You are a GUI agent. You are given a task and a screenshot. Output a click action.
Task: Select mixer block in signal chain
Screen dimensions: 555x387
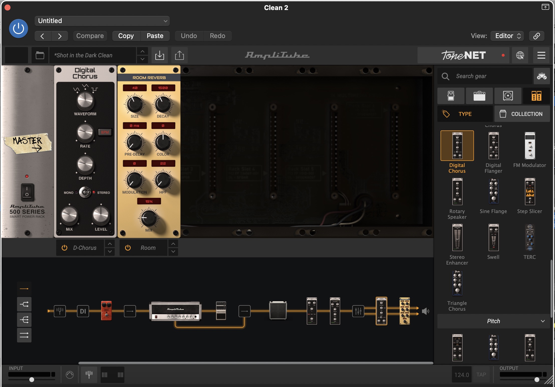tap(358, 311)
